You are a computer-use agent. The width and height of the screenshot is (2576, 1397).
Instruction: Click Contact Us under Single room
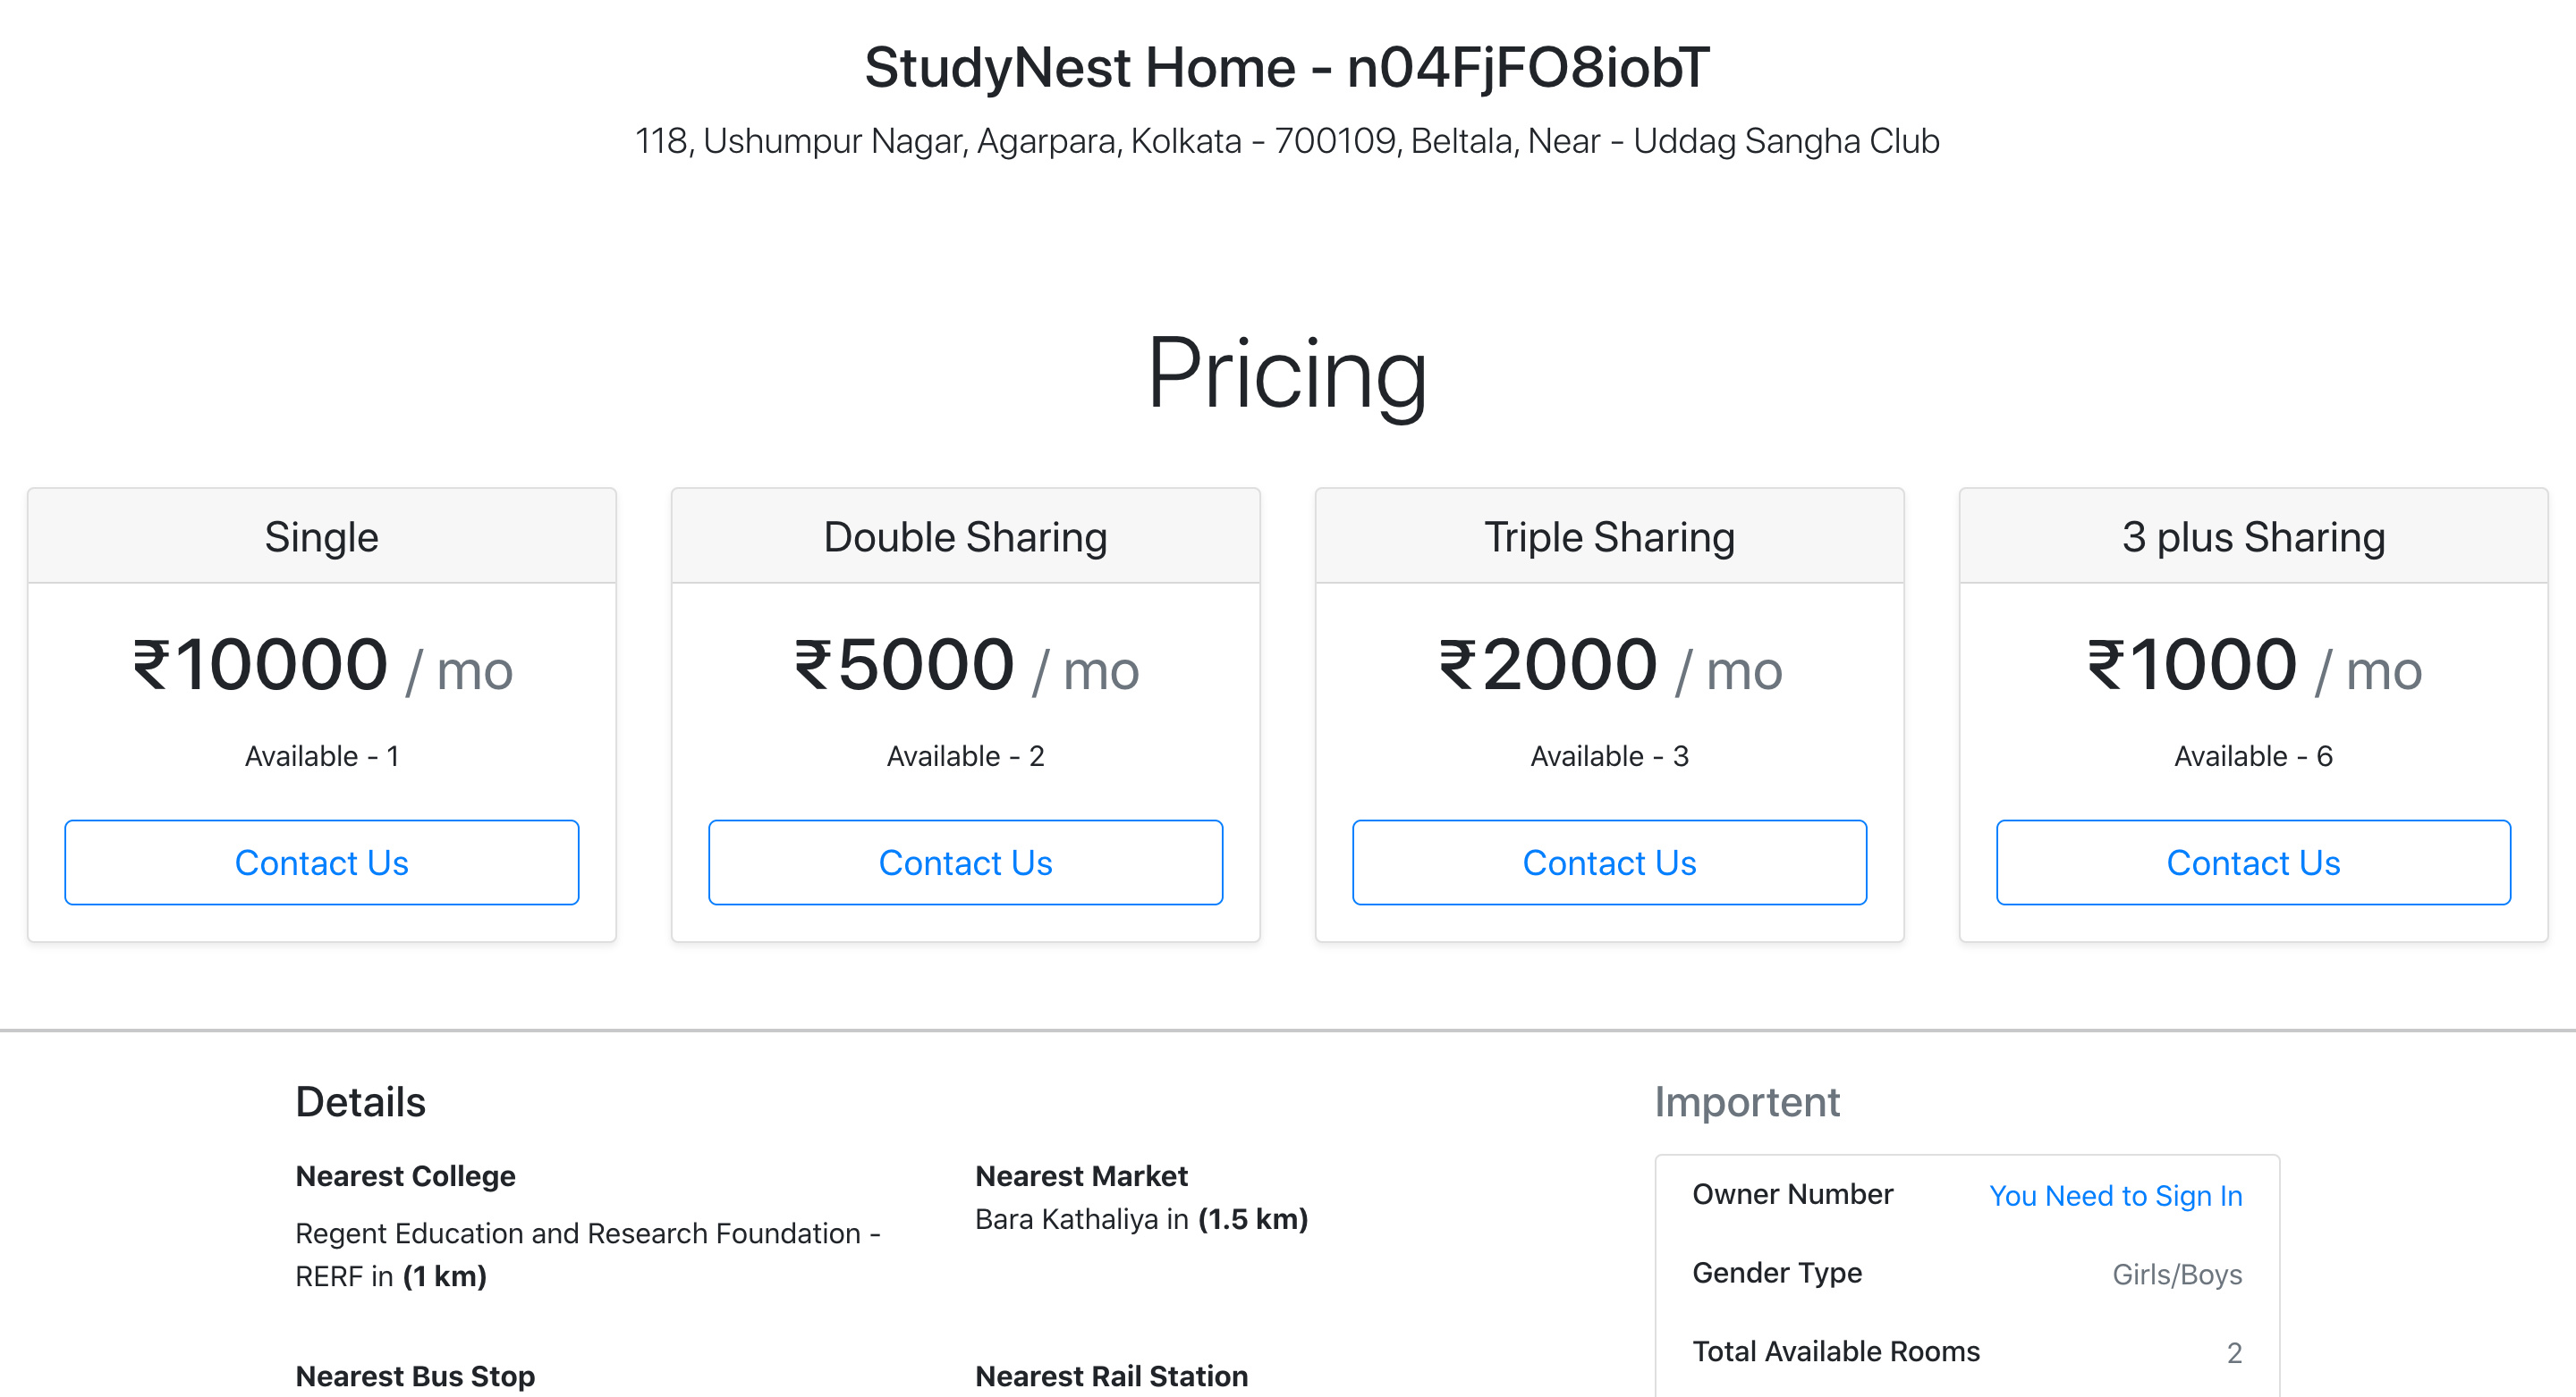(x=321, y=863)
